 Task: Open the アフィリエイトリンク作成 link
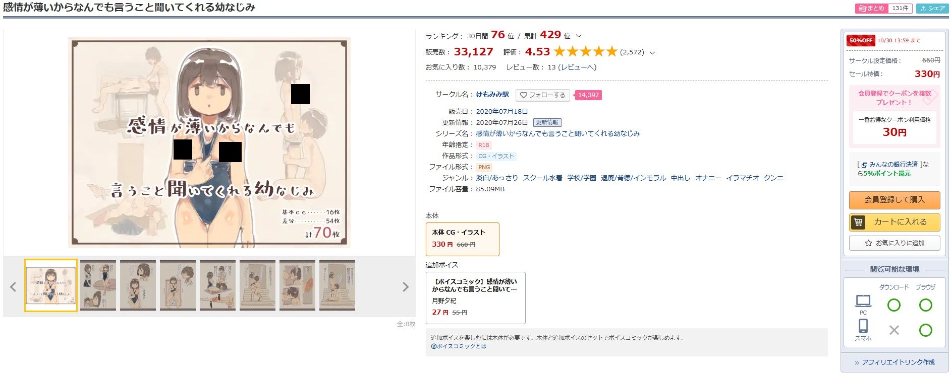coord(894,362)
